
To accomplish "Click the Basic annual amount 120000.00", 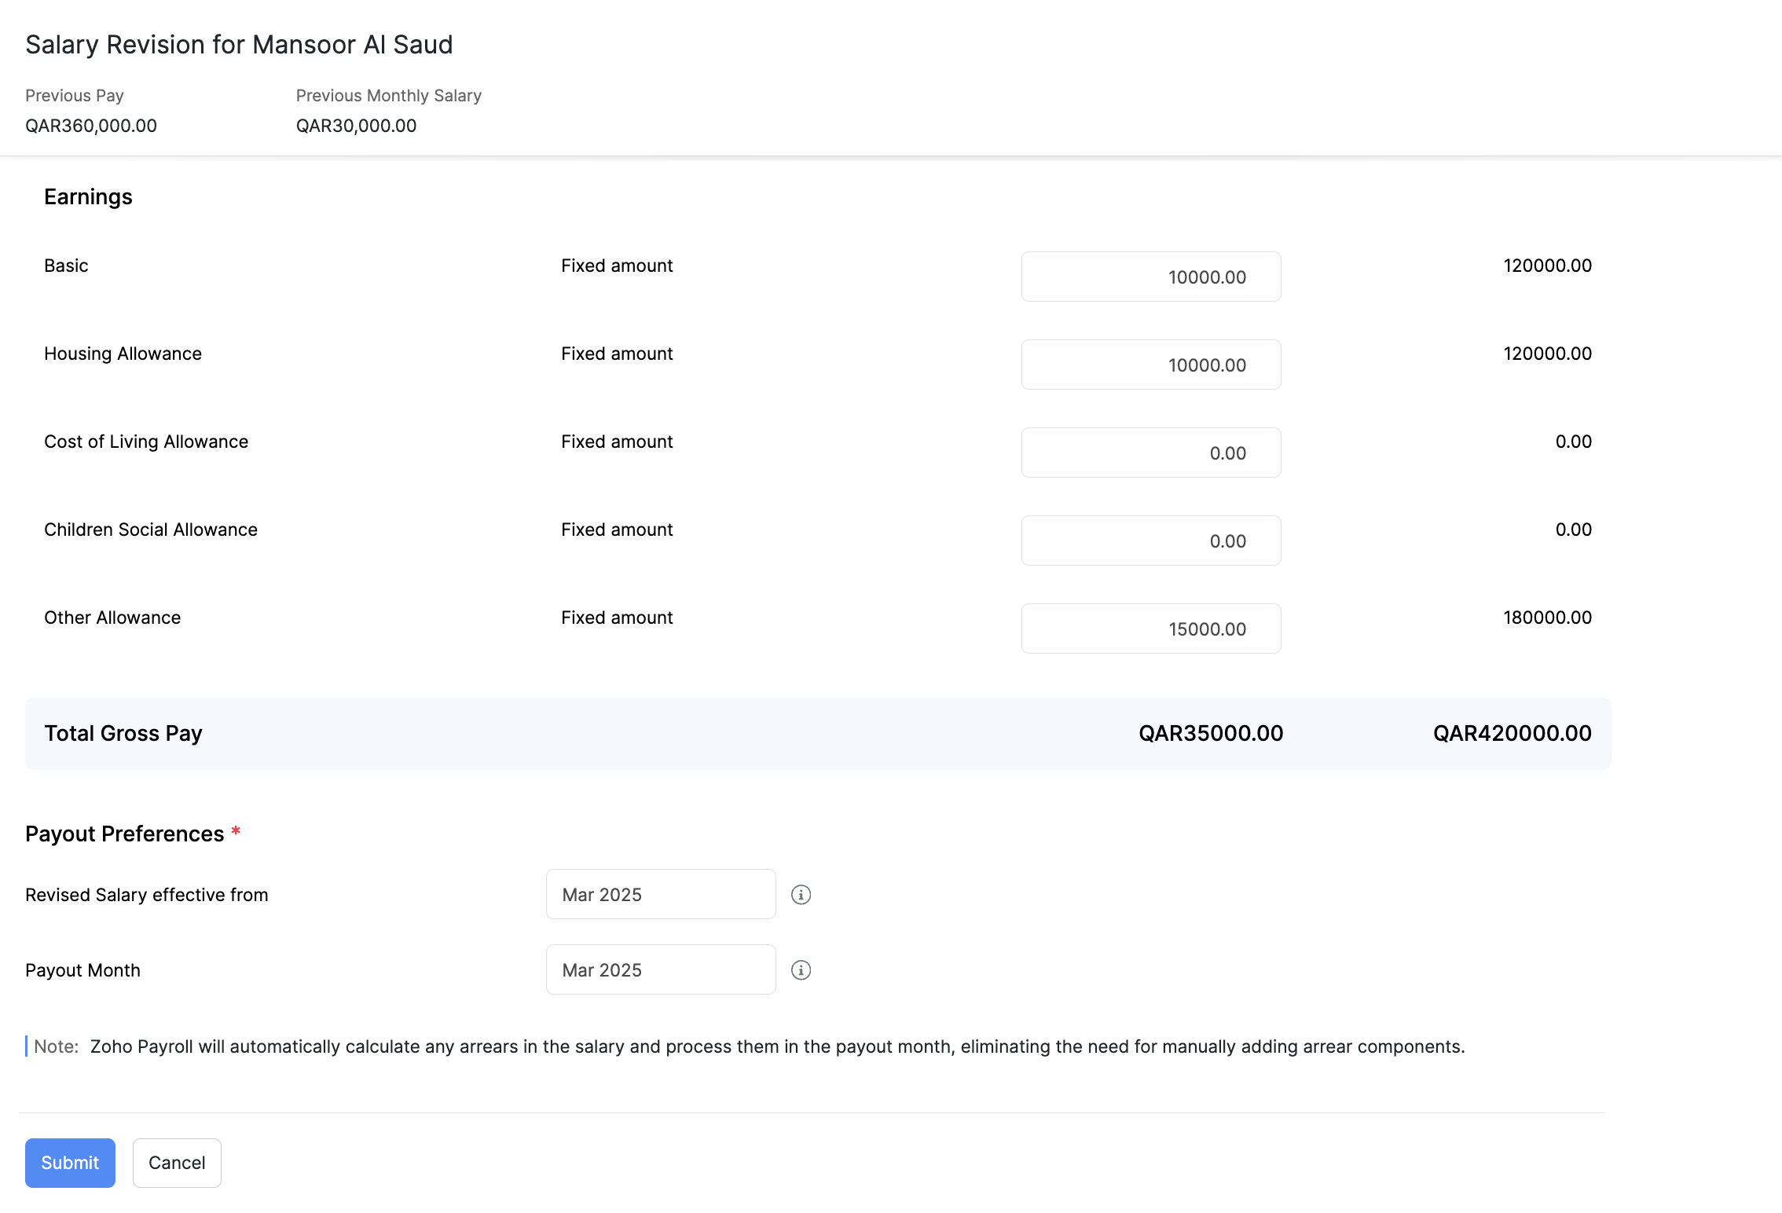I will tap(1547, 266).
